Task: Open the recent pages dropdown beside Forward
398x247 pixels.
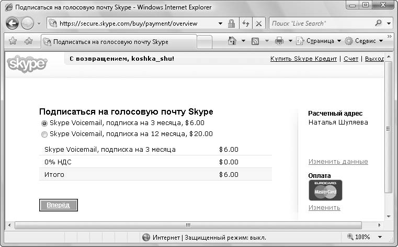Action: click(x=39, y=24)
